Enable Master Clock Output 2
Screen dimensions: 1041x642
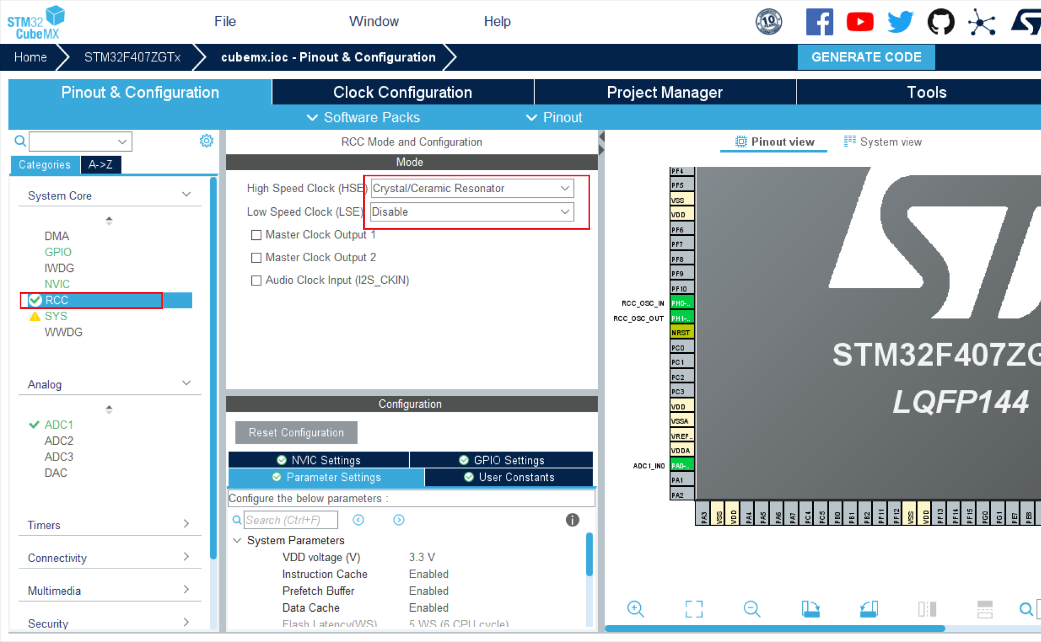pyautogui.click(x=256, y=258)
